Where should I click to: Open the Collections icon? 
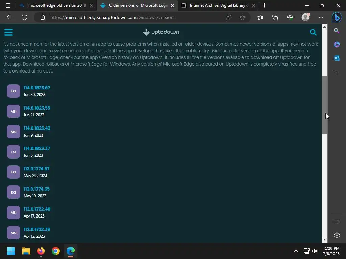point(275,17)
